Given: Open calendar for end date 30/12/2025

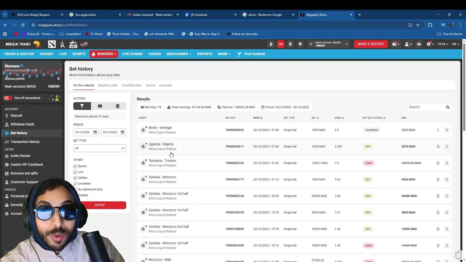Looking at the screenshot, I should [x=122, y=132].
